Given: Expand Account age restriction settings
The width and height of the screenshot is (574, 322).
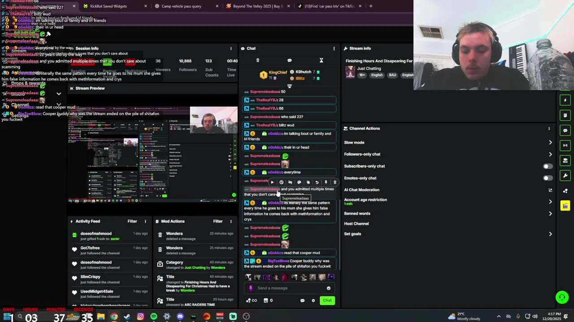Looking at the screenshot, I should coord(550,202).
